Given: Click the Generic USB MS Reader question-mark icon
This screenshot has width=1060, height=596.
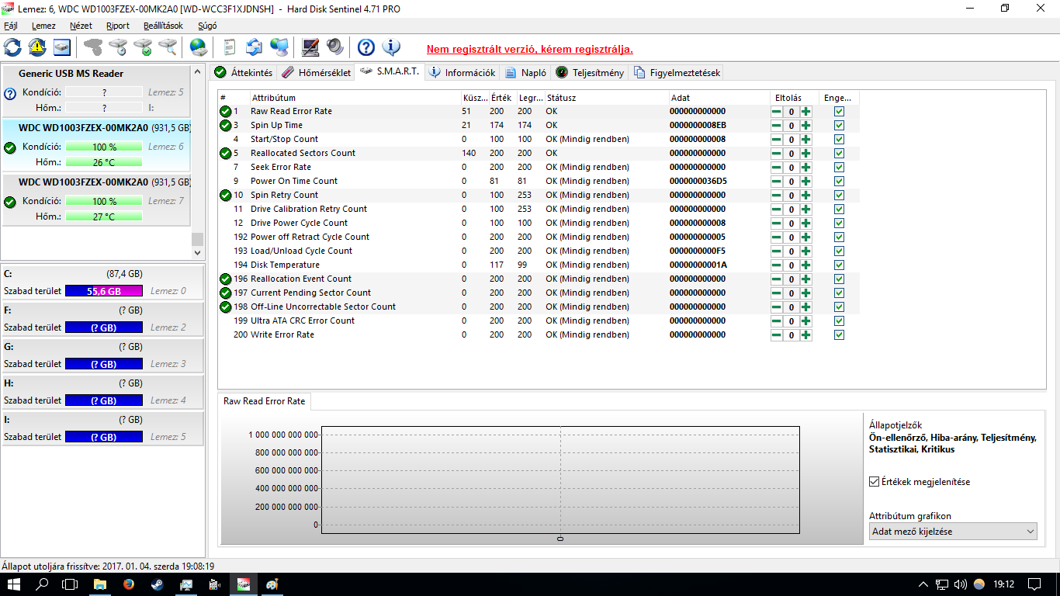Looking at the screenshot, I should click(10, 94).
